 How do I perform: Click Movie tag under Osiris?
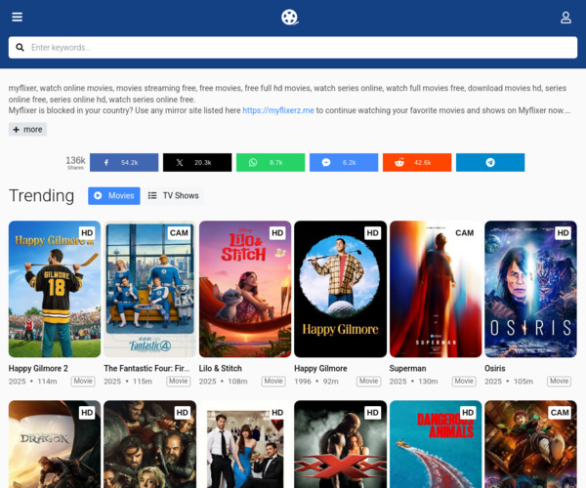[x=559, y=382]
